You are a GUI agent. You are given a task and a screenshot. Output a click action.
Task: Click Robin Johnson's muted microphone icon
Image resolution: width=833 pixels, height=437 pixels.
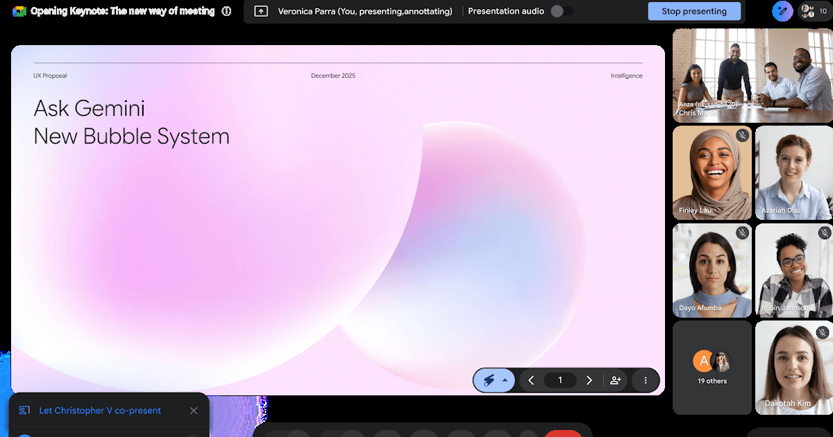coord(824,233)
